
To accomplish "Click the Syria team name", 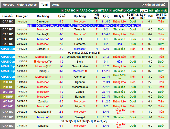I will (x=80, y=62).
